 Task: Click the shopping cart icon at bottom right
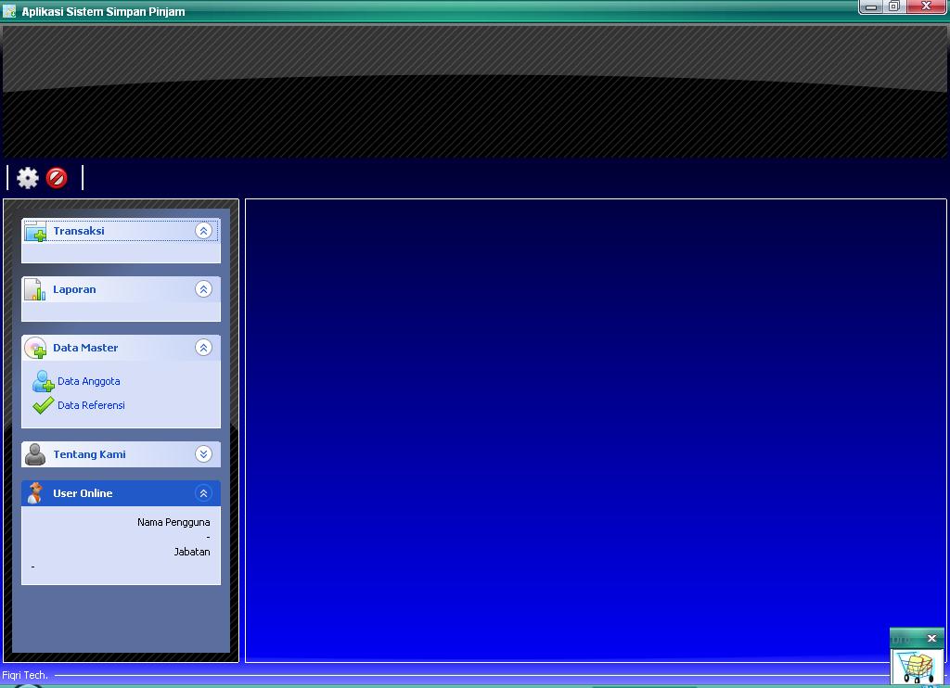tap(918, 667)
